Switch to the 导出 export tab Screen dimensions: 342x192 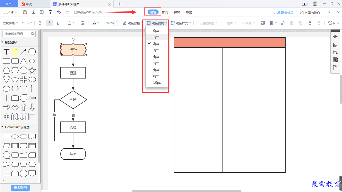tap(189, 12)
